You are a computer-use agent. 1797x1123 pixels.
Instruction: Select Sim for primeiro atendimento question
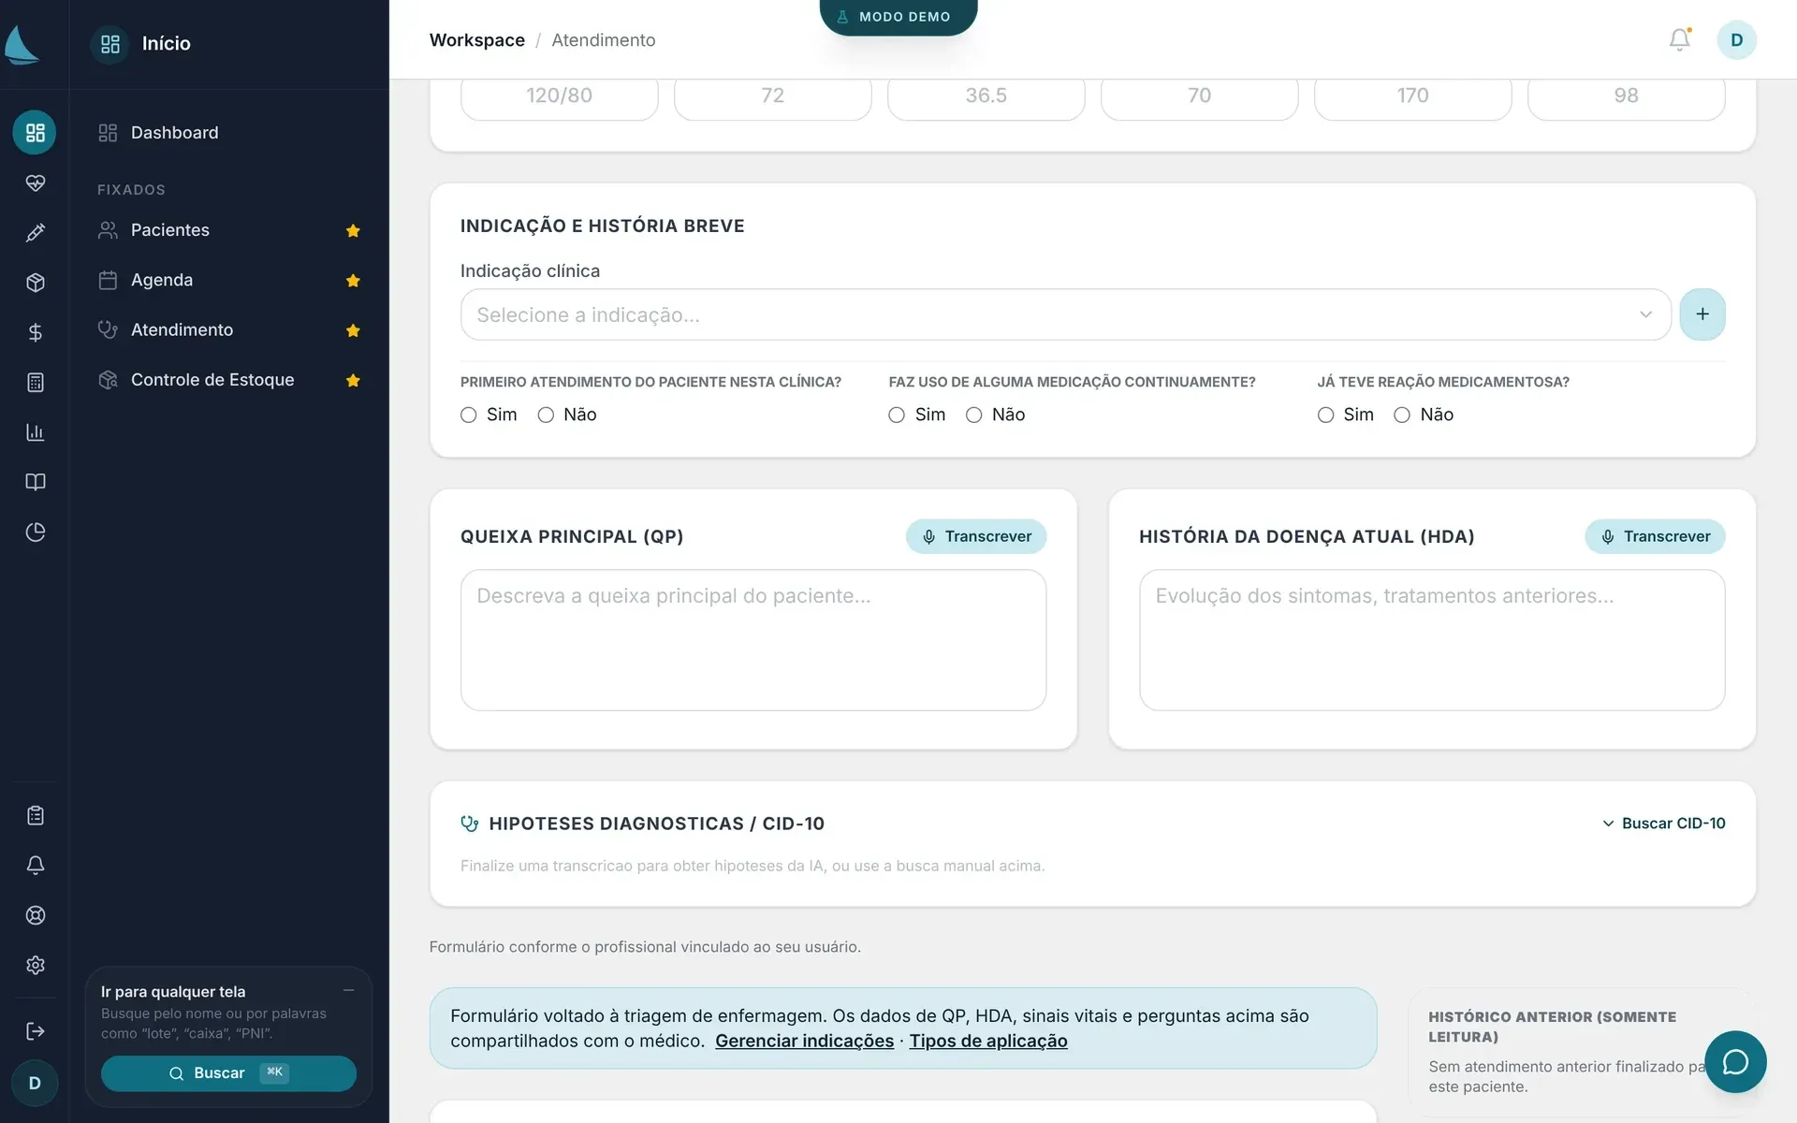click(x=469, y=415)
